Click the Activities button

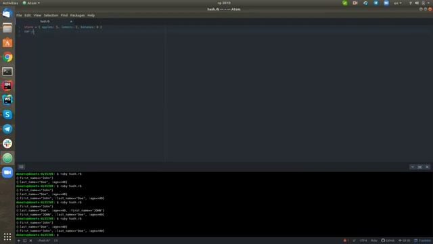(10, 3)
